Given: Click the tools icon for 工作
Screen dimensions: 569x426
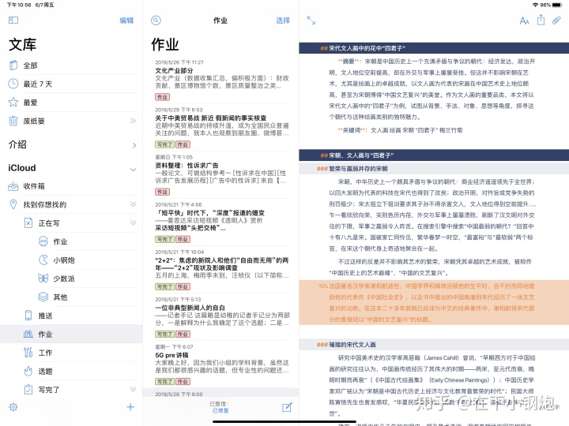Looking at the screenshot, I should coord(28,353).
